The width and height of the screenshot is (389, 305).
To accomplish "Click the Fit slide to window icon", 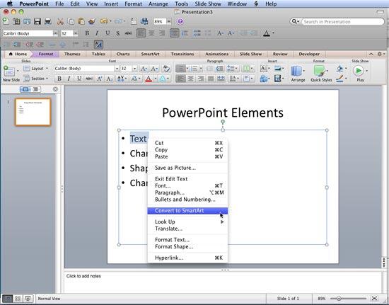I will pos(374,299).
